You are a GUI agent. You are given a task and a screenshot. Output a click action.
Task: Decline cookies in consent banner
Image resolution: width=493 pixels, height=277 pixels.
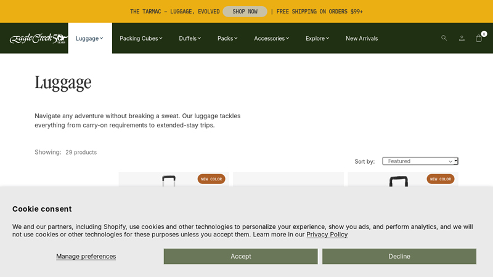pyautogui.click(x=399, y=256)
